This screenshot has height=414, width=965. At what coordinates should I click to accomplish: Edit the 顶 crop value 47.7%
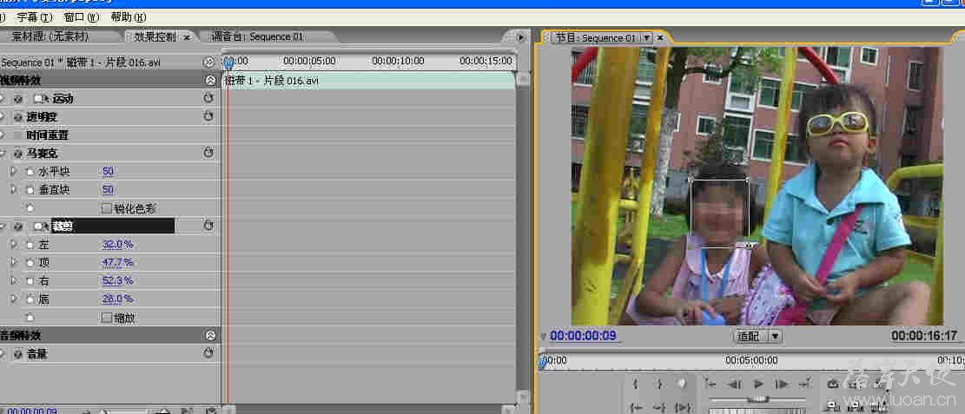117,263
